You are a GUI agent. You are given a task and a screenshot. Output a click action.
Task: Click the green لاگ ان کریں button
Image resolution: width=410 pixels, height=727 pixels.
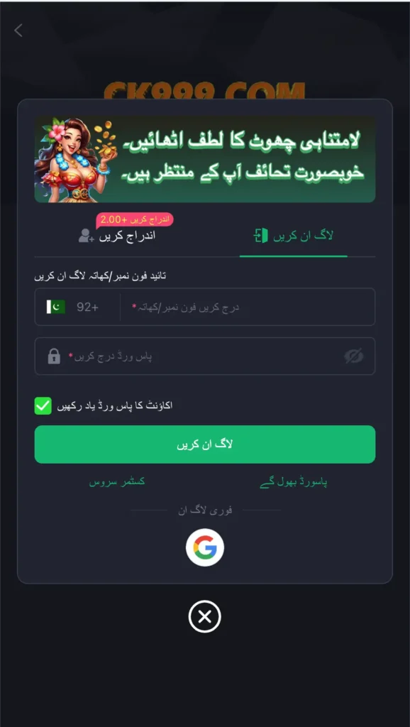(205, 444)
